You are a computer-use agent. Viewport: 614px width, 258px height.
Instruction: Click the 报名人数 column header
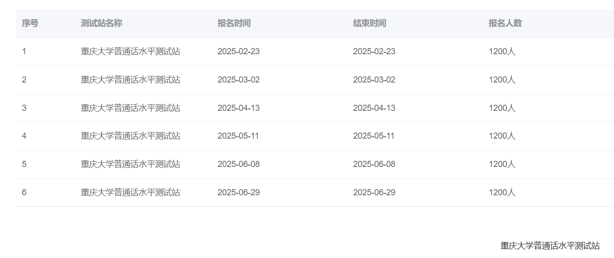(x=505, y=23)
